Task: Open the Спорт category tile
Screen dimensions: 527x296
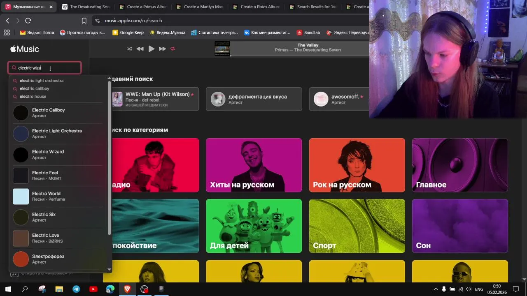Action: (x=357, y=226)
